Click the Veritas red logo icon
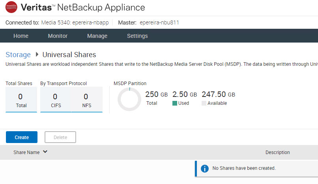 (x=11, y=7)
